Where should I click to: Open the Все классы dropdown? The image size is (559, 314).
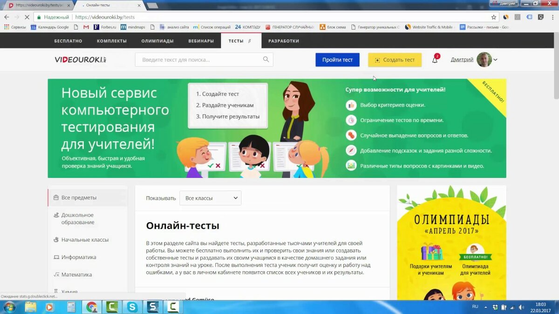point(211,198)
